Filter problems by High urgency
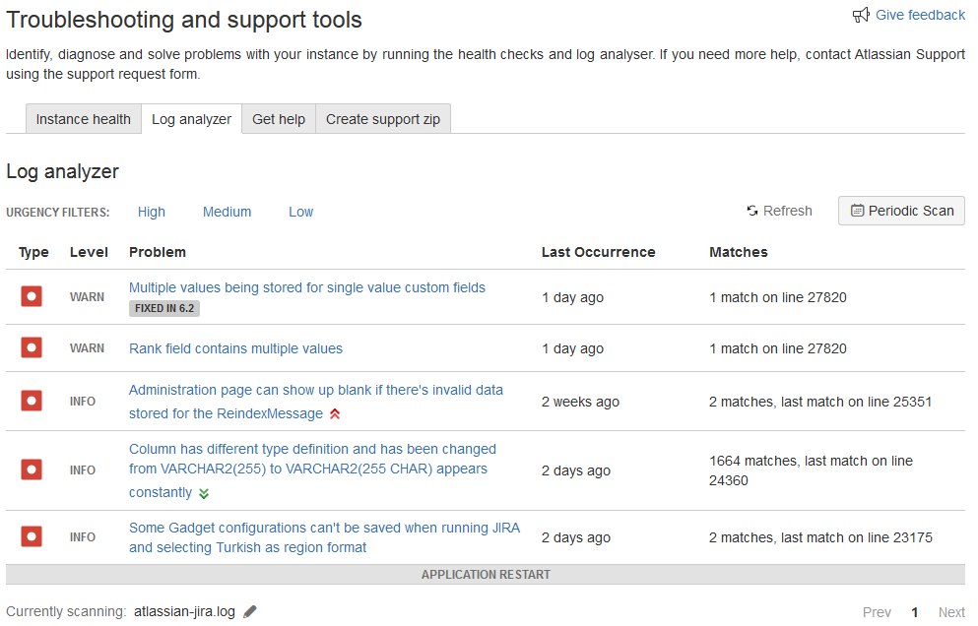 tap(152, 212)
